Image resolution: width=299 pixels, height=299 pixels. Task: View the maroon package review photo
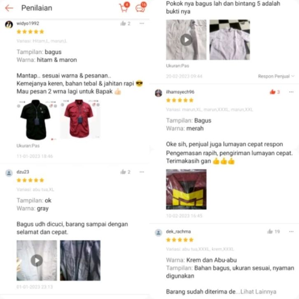tap(186, 189)
